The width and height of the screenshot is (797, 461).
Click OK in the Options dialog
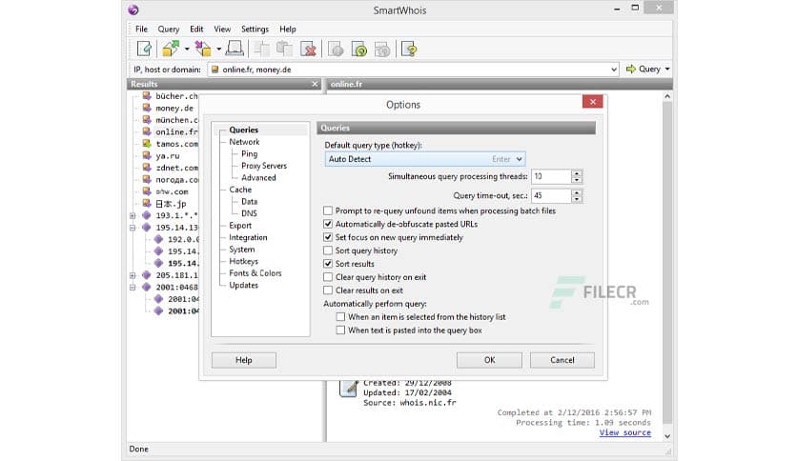point(489,360)
